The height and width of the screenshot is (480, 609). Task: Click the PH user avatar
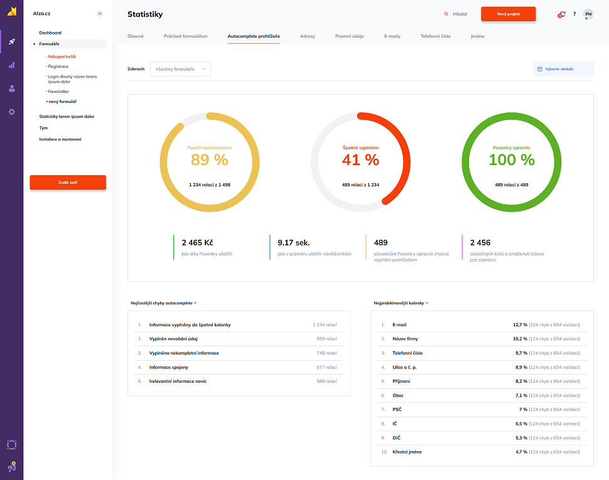coord(588,14)
